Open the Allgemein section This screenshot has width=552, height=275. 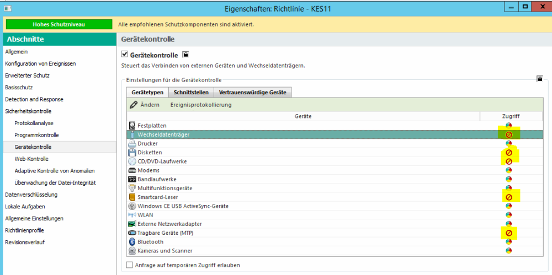17,52
